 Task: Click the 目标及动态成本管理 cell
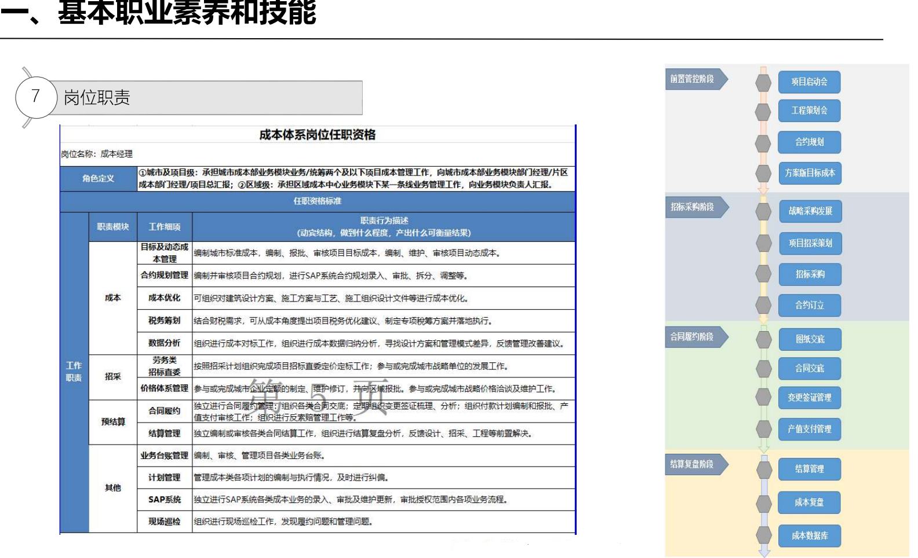click(x=165, y=253)
